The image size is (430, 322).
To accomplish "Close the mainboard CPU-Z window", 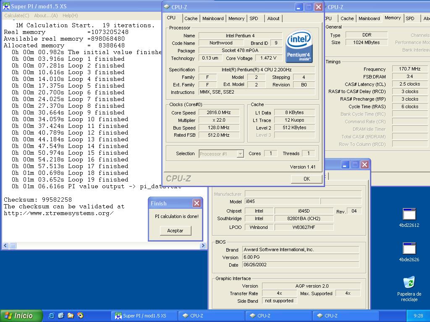I will pyautogui.click(x=364, y=164).
